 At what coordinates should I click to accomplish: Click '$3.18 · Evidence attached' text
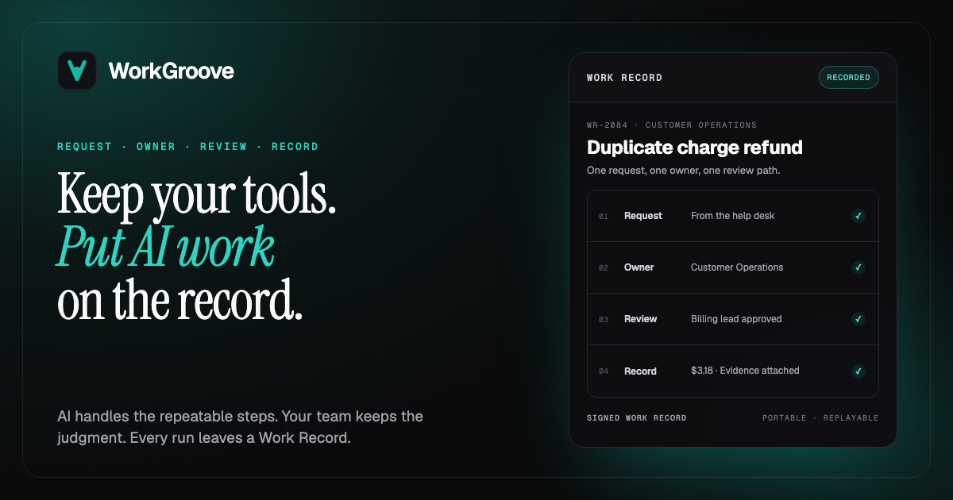pyautogui.click(x=745, y=371)
